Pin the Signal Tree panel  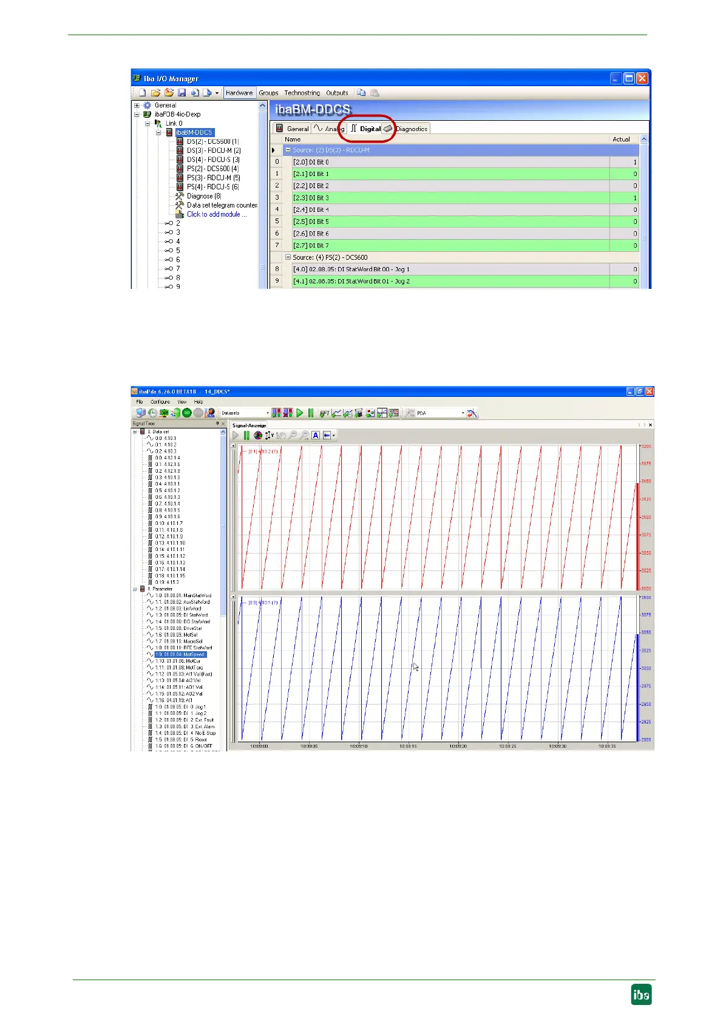click(217, 424)
